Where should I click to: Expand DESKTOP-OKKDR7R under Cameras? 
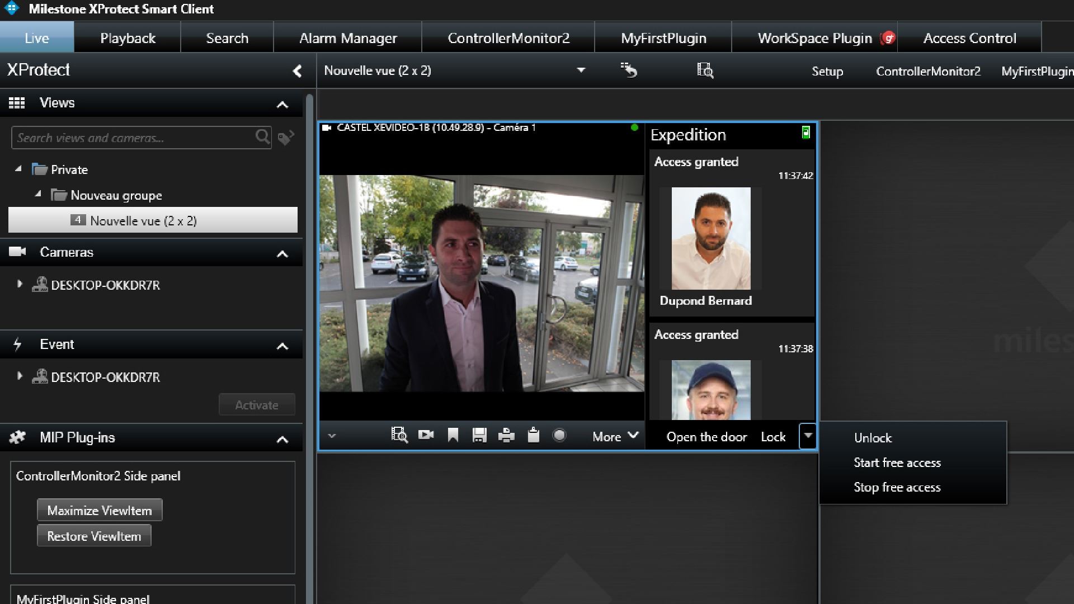tap(20, 284)
